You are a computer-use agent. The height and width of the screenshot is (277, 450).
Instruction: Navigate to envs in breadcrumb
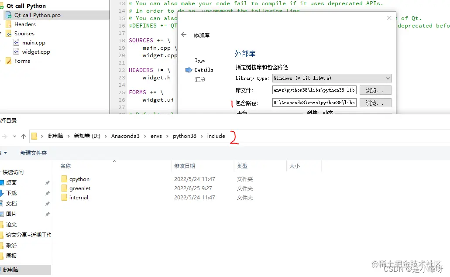pos(156,136)
